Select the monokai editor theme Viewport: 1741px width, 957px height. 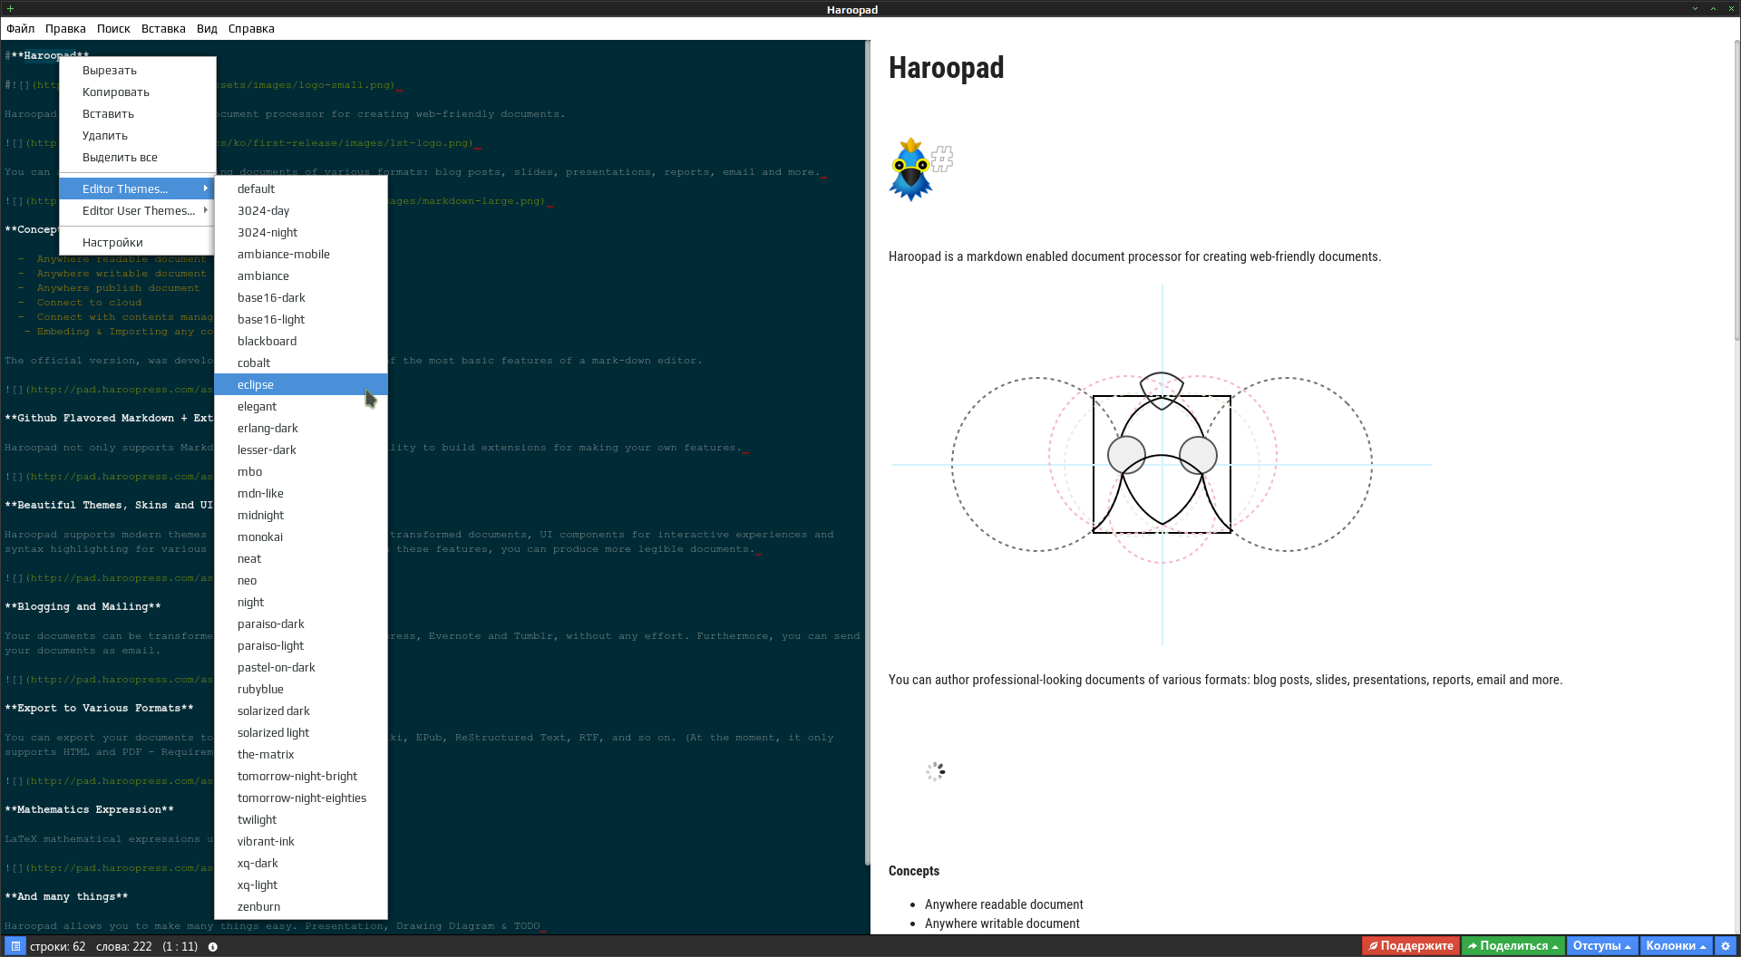coord(301,536)
